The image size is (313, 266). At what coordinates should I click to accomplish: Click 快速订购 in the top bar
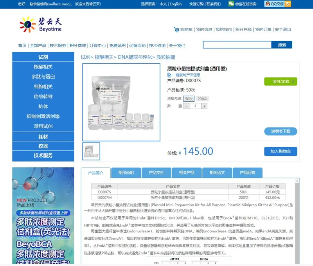(196, 4)
